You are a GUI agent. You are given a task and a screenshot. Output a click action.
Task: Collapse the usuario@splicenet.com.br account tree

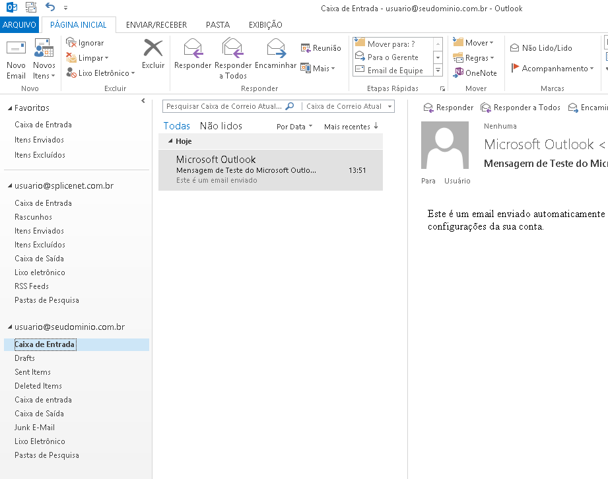pos(9,187)
